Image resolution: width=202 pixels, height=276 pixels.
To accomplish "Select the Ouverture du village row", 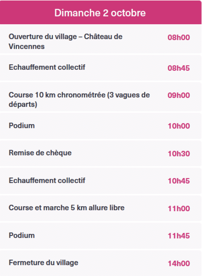I will pos(100,39).
